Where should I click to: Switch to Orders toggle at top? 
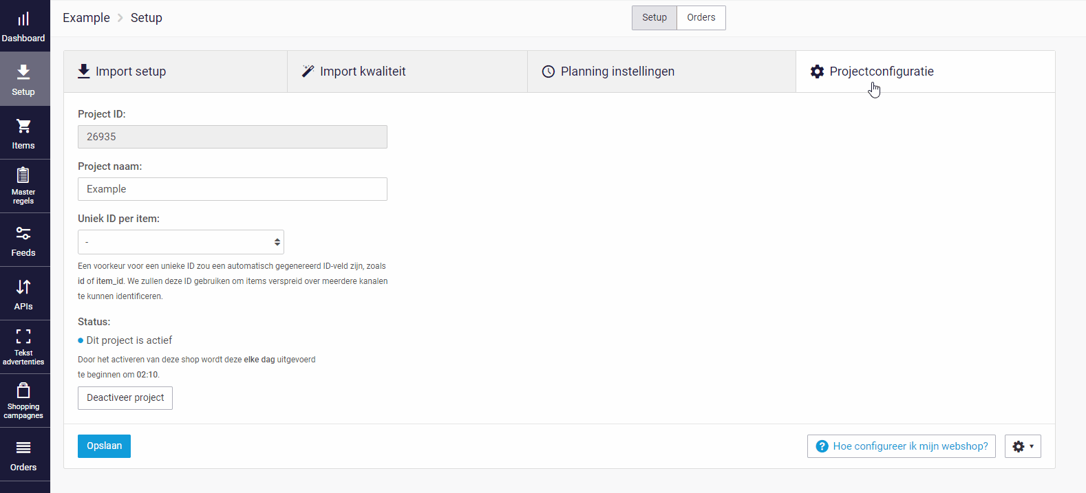coord(701,18)
